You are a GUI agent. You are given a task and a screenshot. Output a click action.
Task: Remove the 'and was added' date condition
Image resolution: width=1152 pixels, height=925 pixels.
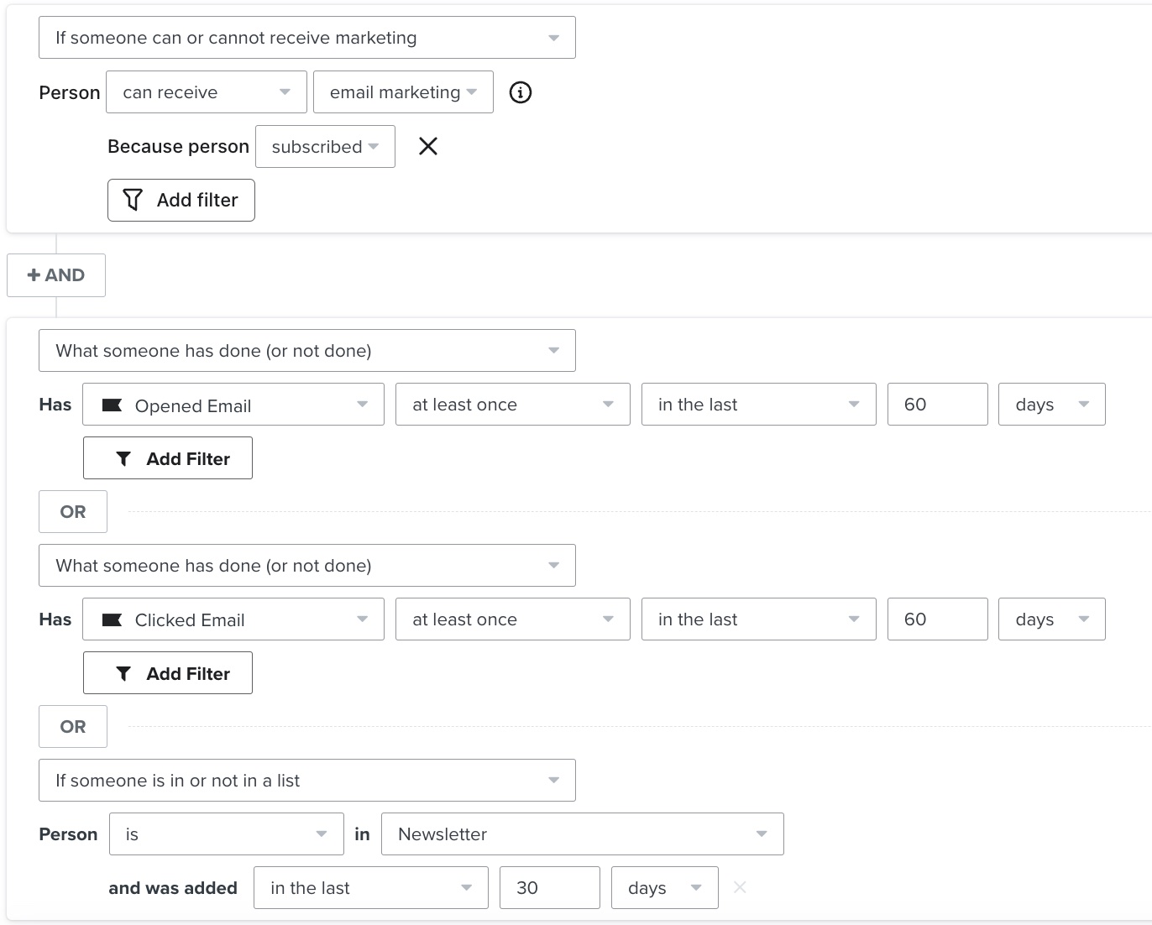tap(740, 887)
